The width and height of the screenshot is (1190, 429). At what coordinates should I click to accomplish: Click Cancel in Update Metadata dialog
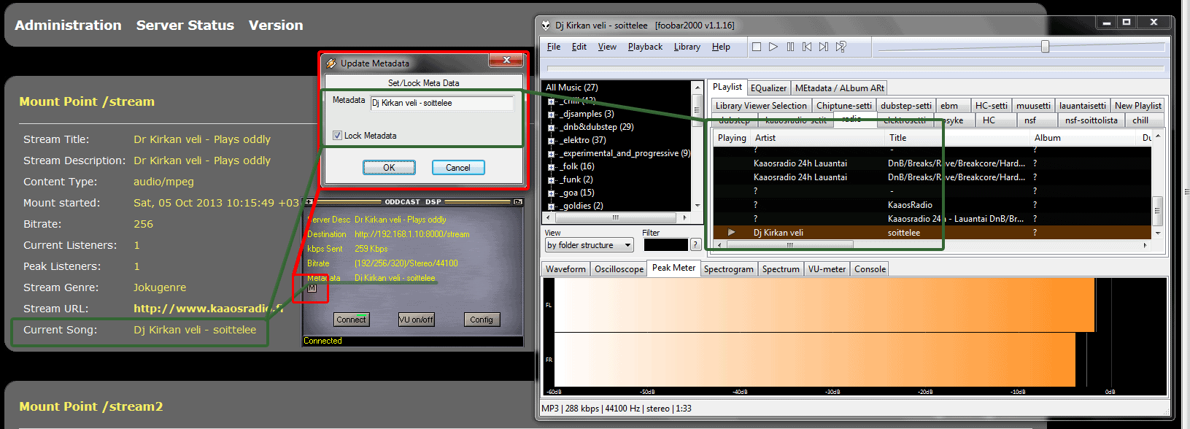(x=458, y=168)
